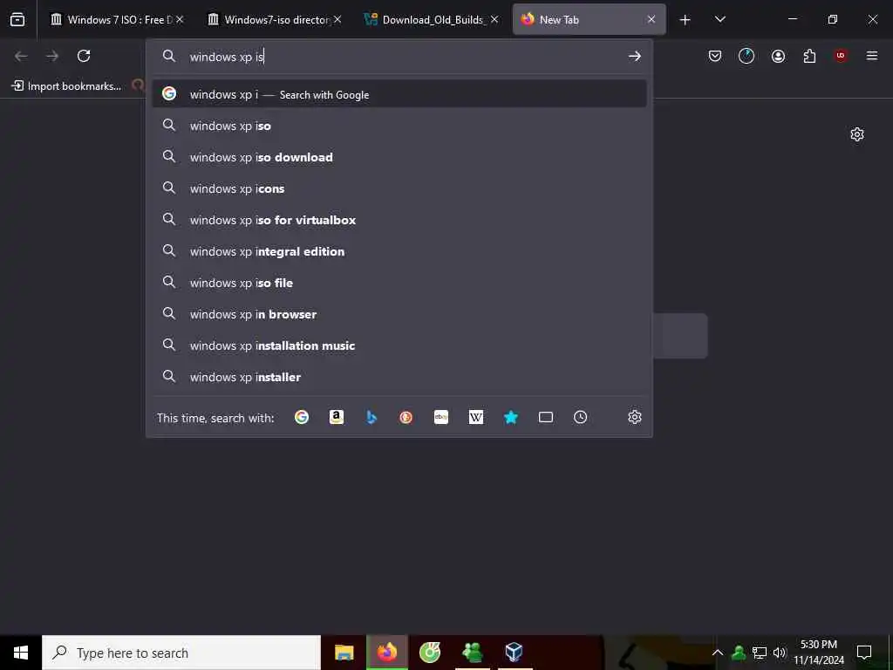
Task: Close the New Tab tab
Action: coord(651,19)
